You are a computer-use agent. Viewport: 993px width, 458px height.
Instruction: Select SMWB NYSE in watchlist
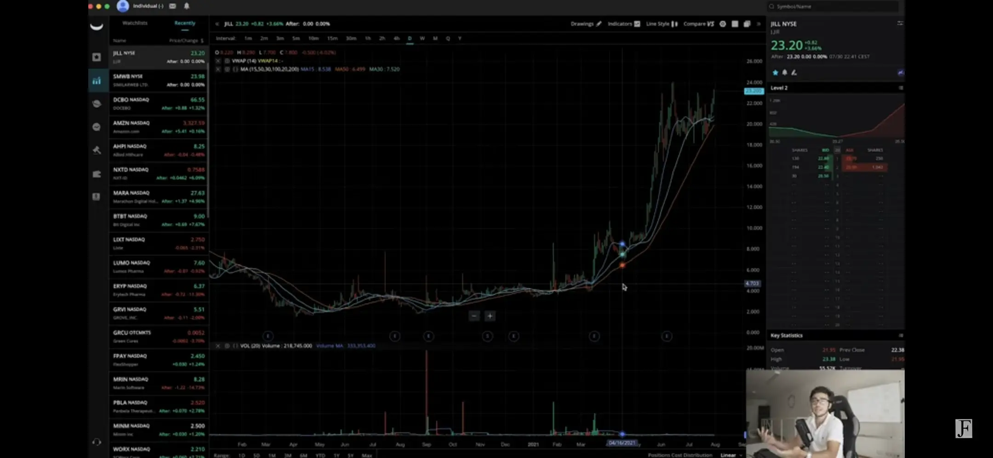point(159,80)
